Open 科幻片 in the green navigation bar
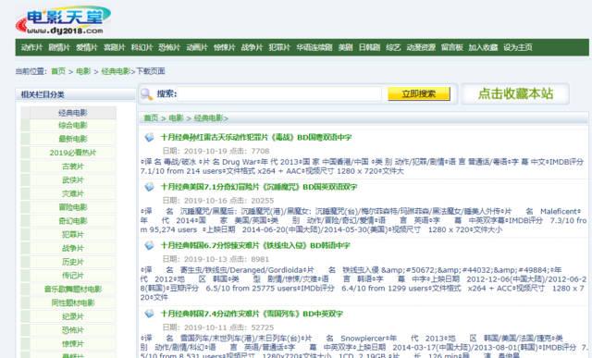Screen dimensions: 592x358 pos(142,47)
